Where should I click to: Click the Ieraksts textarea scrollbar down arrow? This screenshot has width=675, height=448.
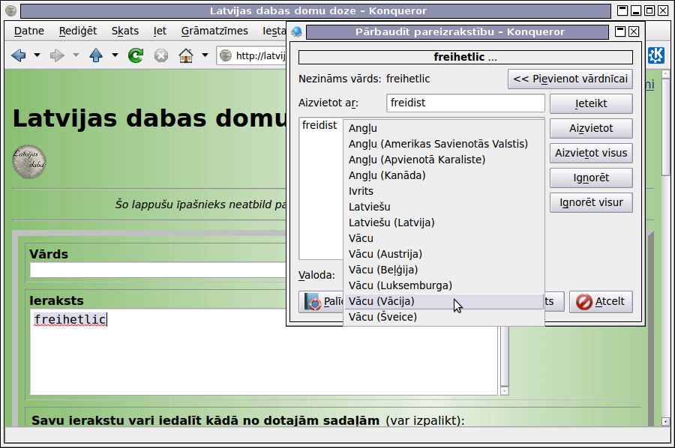click(504, 391)
